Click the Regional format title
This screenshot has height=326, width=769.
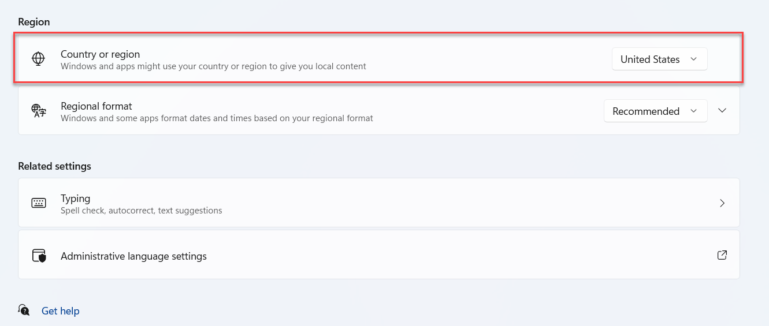pos(96,106)
